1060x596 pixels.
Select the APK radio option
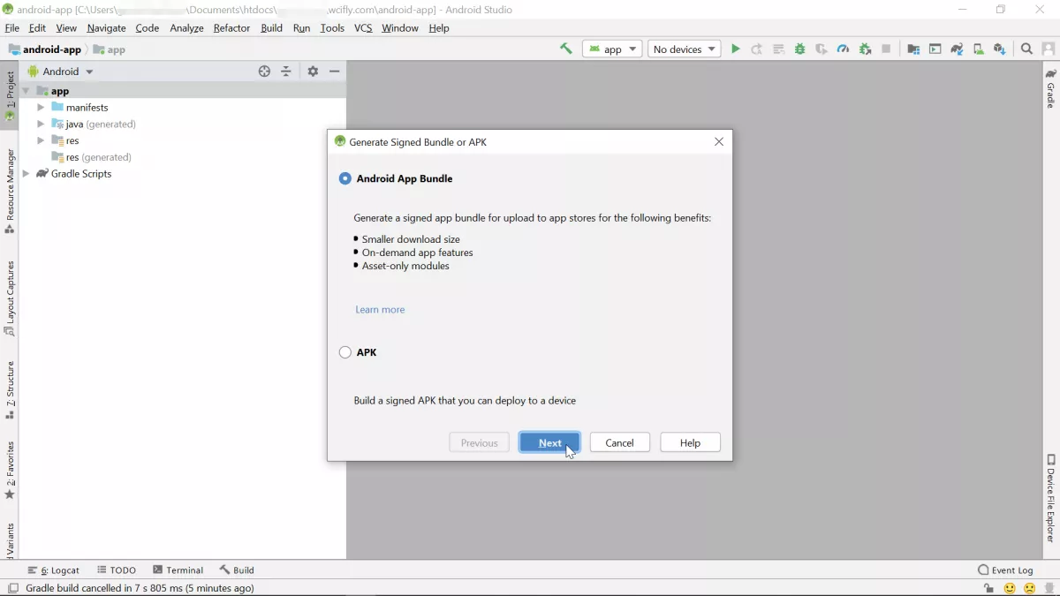click(345, 352)
